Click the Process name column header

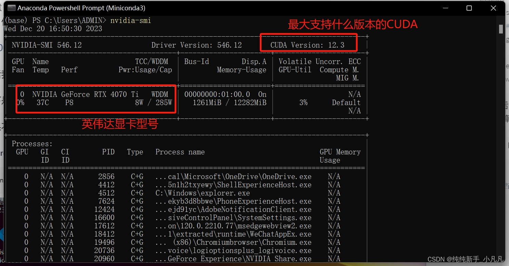[180, 152]
